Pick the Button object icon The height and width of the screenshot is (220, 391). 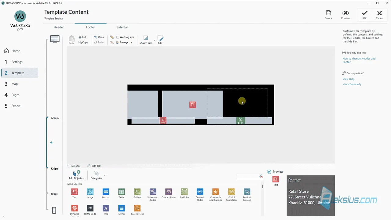click(106, 193)
